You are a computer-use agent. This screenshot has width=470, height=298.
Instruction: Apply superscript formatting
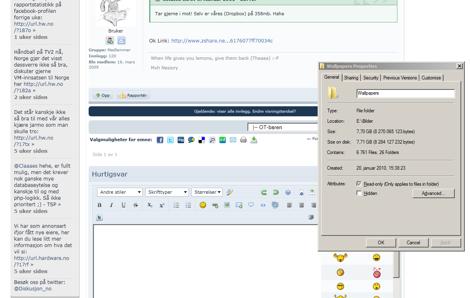pos(162,205)
